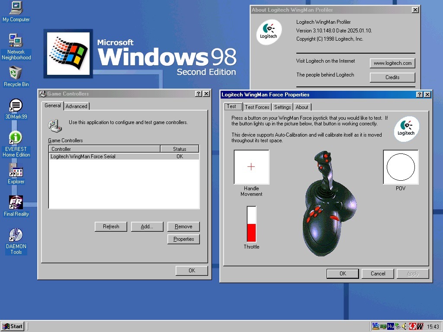443x332 pixels.
Task: Click Cancel in WingMan Force Properties
Action: pos(378,274)
